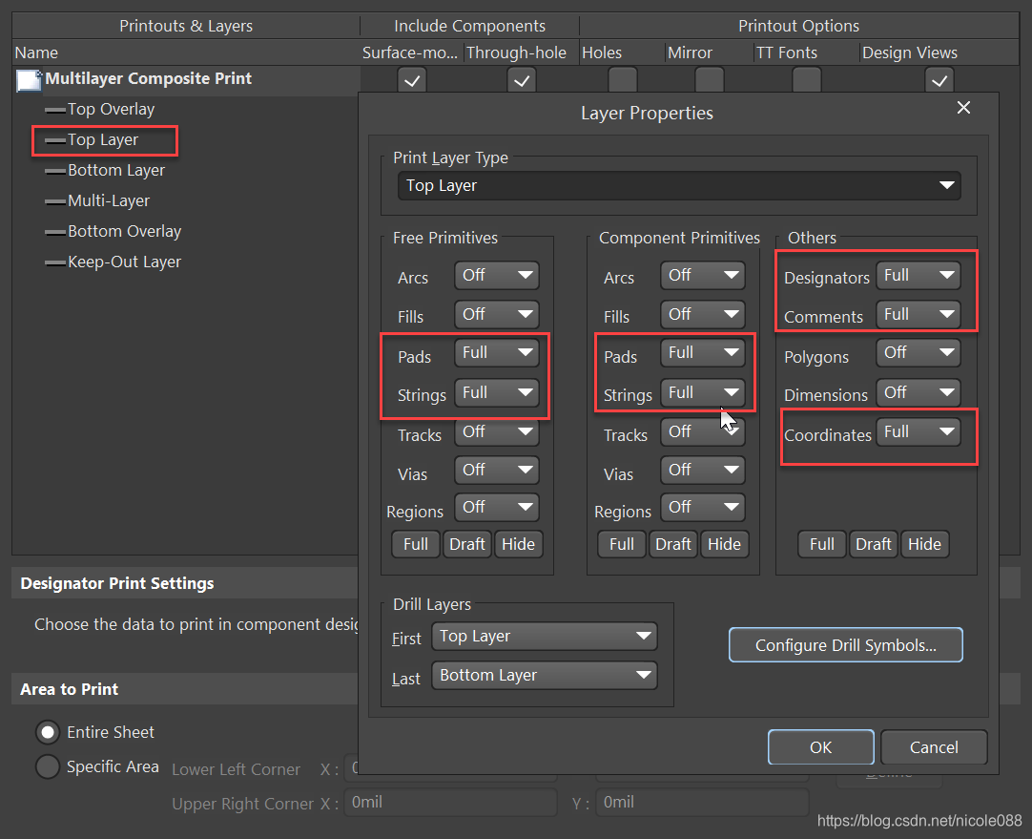Viewport: 1032px width, 839px height.
Task: Open the First drill layer dropdown
Action: coord(544,637)
